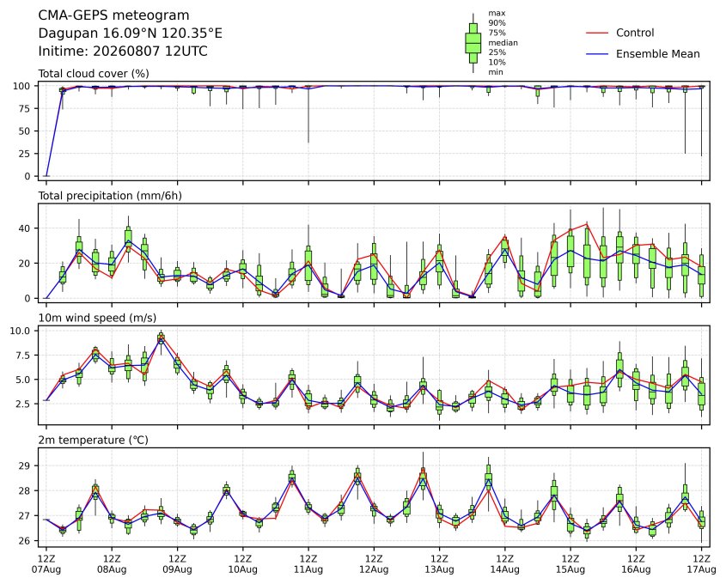Click the "12Z 07Aug" x-axis label

(46, 564)
